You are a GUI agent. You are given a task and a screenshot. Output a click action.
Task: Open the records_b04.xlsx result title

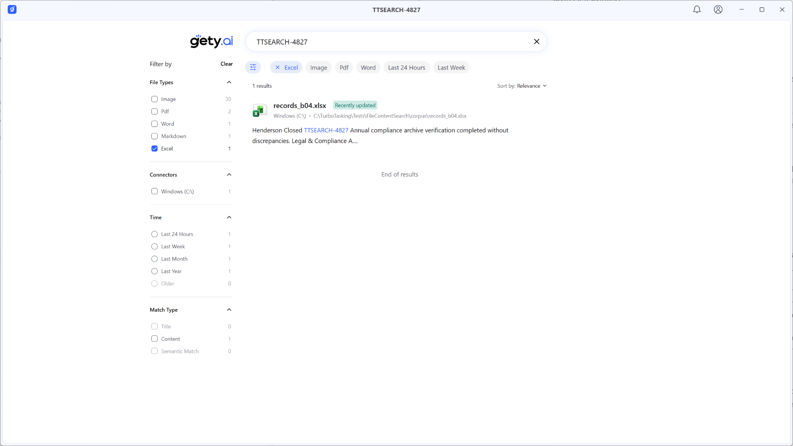click(300, 105)
